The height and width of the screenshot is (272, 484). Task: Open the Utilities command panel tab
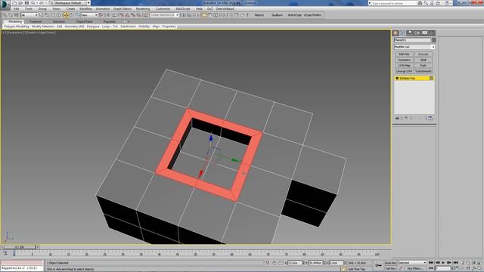(432, 32)
